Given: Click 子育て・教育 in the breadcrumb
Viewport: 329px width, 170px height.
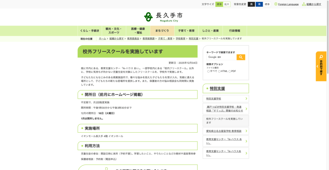Looking at the screenshot, I should tap(165, 39).
